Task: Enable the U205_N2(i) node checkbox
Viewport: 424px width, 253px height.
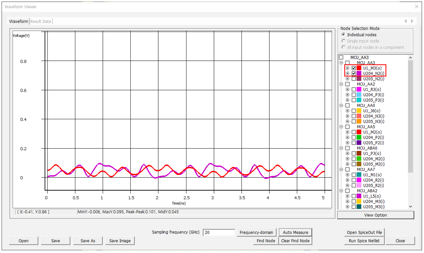Action: tap(354, 79)
